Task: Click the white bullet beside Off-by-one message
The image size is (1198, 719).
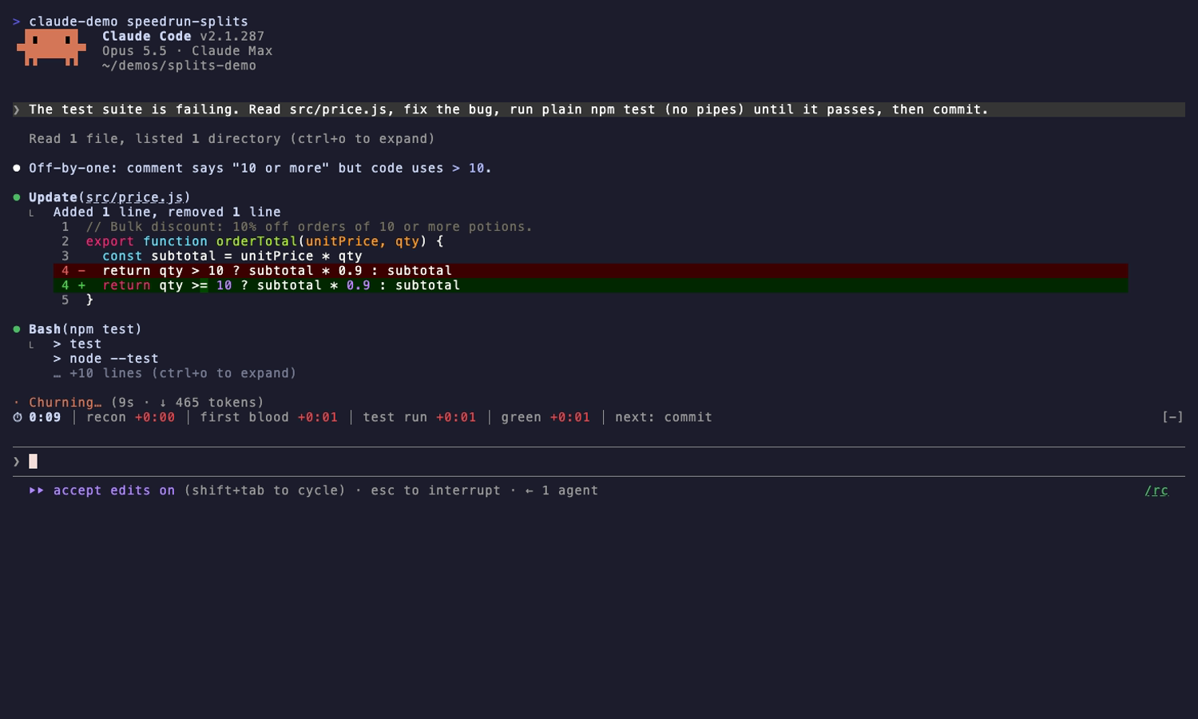Action: [x=17, y=168]
